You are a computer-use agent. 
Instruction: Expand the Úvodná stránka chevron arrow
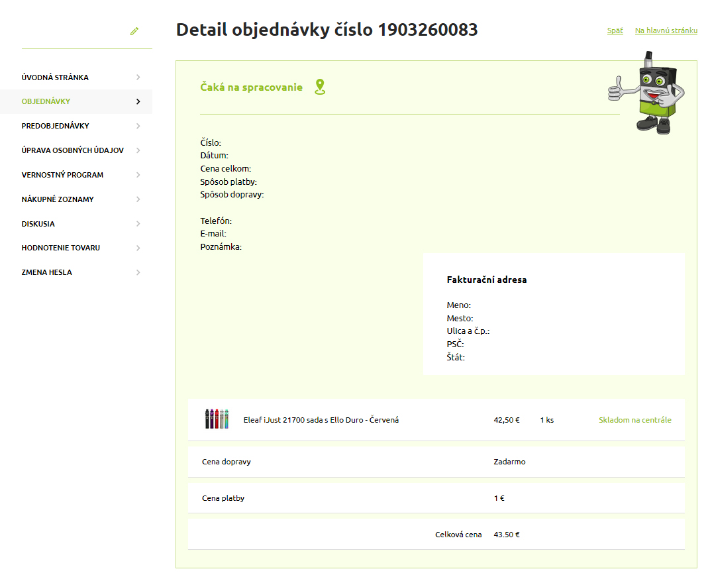[x=138, y=78]
